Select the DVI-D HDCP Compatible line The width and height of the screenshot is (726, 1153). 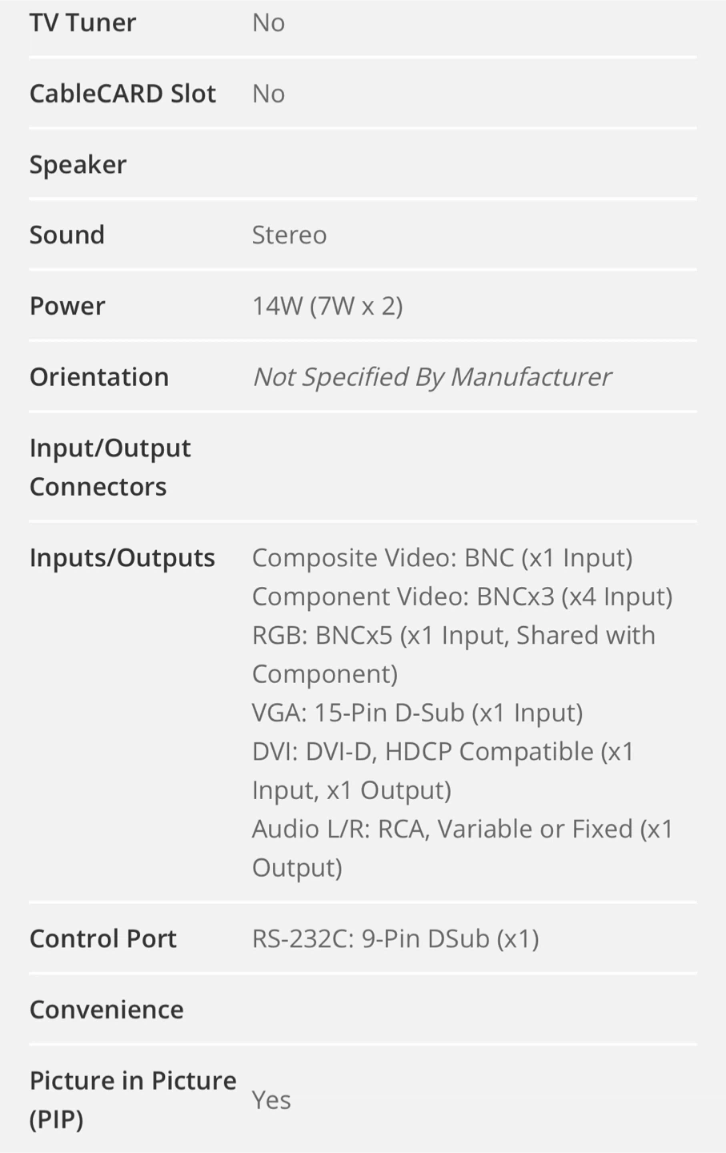tap(443, 770)
